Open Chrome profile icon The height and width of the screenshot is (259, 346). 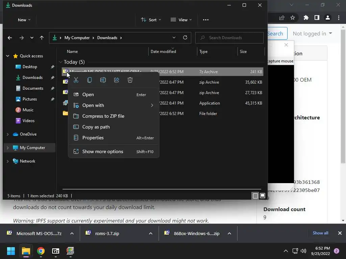[x=328, y=18]
